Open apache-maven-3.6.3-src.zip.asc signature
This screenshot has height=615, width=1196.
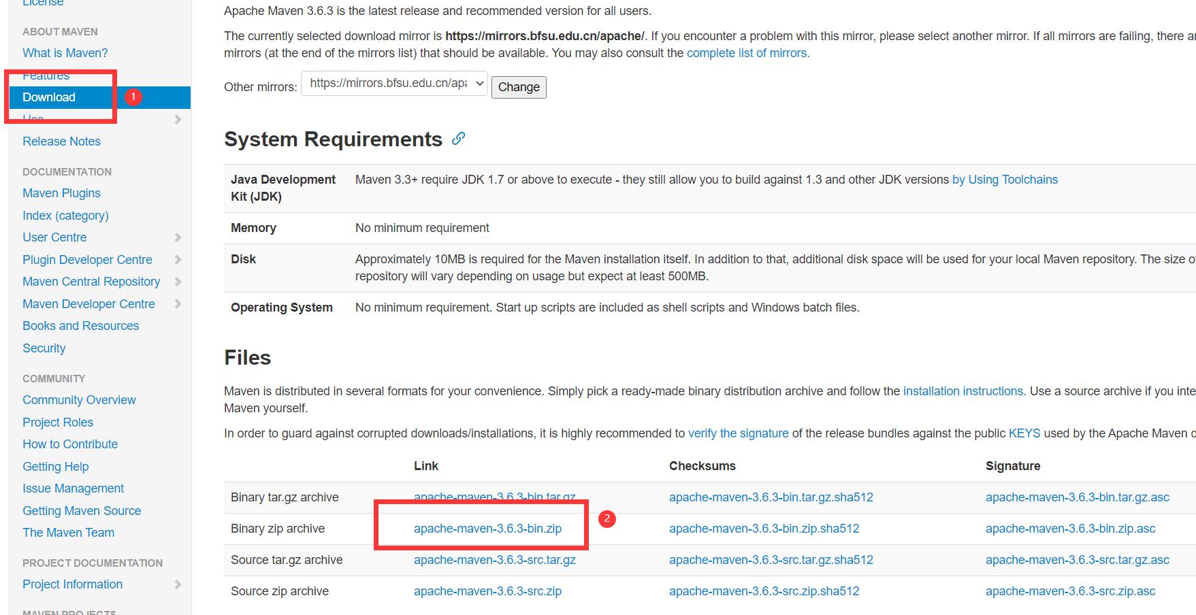[x=1070, y=591]
